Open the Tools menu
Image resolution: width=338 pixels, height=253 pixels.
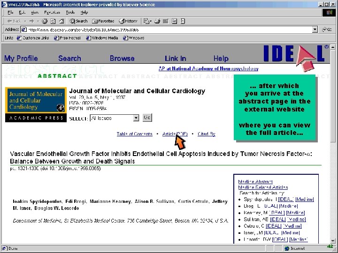pos(70,12)
